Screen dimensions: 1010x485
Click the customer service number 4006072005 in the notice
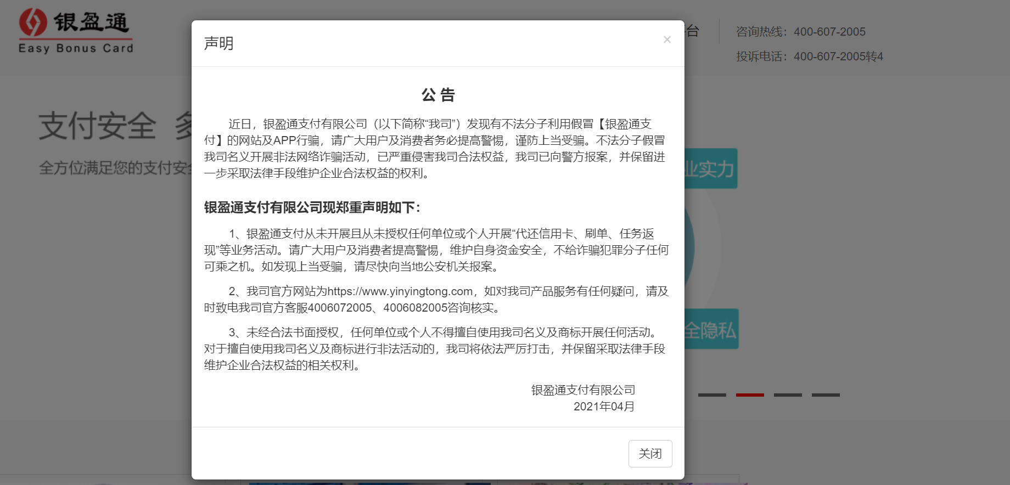tap(340, 308)
